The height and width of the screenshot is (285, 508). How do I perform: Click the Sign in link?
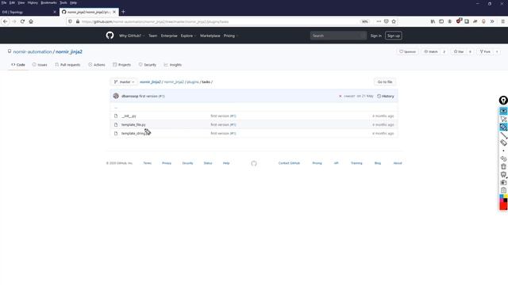click(375, 36)
